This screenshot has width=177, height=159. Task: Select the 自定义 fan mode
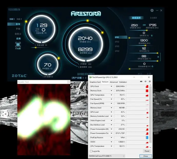[x=18, y=34]
